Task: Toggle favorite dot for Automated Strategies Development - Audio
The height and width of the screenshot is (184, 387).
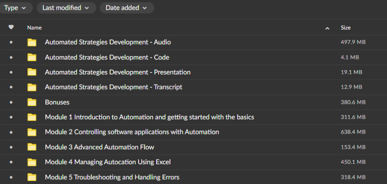Action: [x=11, y=43]
